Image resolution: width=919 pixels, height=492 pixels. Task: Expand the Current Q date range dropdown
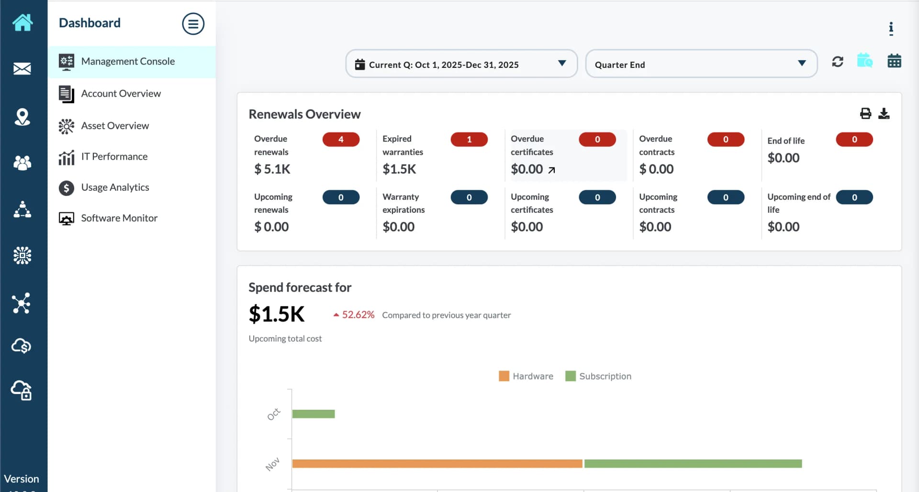click(561, 64)
